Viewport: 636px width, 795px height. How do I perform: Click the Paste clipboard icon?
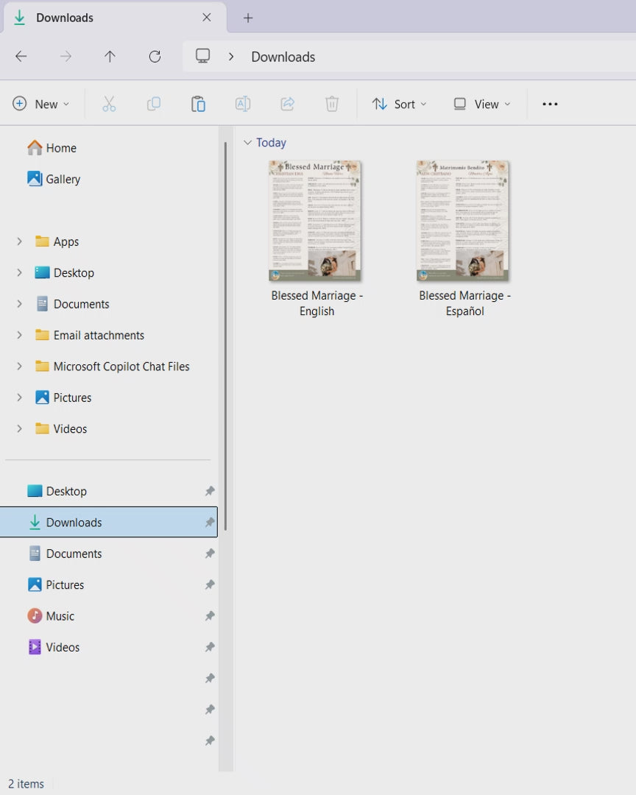click(198, 105)
